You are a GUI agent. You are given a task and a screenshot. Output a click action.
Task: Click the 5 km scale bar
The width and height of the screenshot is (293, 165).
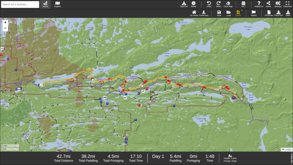(x=10, y=146)
